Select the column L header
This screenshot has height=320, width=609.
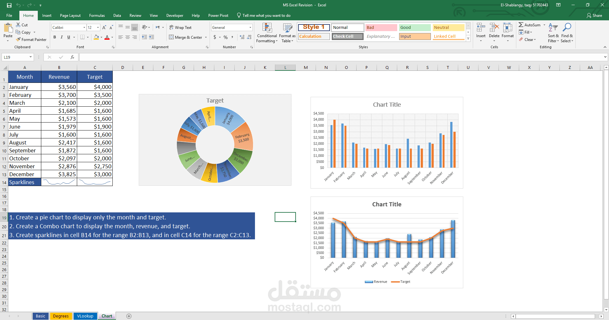[x=285, y=67]
